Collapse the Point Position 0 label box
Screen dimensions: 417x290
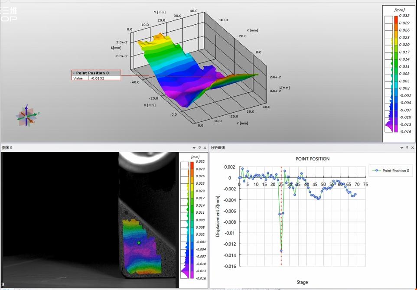coord(74,73)
